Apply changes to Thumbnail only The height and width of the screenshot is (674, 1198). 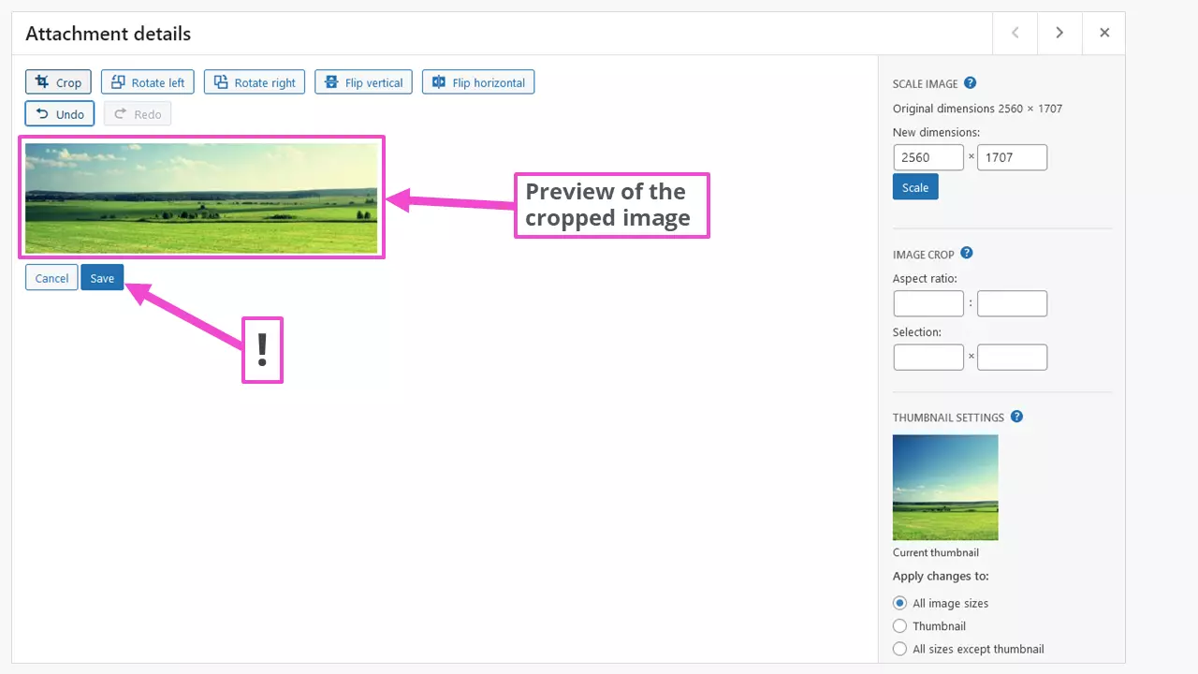click(x=899, y=625)
